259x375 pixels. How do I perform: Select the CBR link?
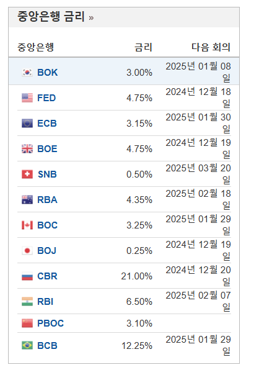[x=47, y=276]
